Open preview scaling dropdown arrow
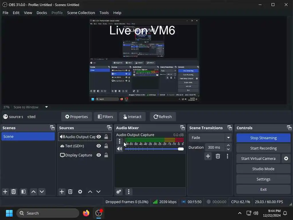Image resolution: width=293 pixels, height=220 pixels. 47,107
